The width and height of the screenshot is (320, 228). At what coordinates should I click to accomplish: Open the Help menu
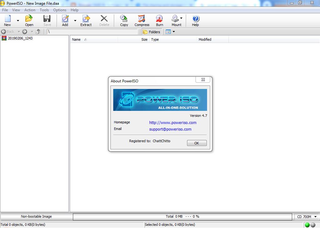tap(74, 10)
